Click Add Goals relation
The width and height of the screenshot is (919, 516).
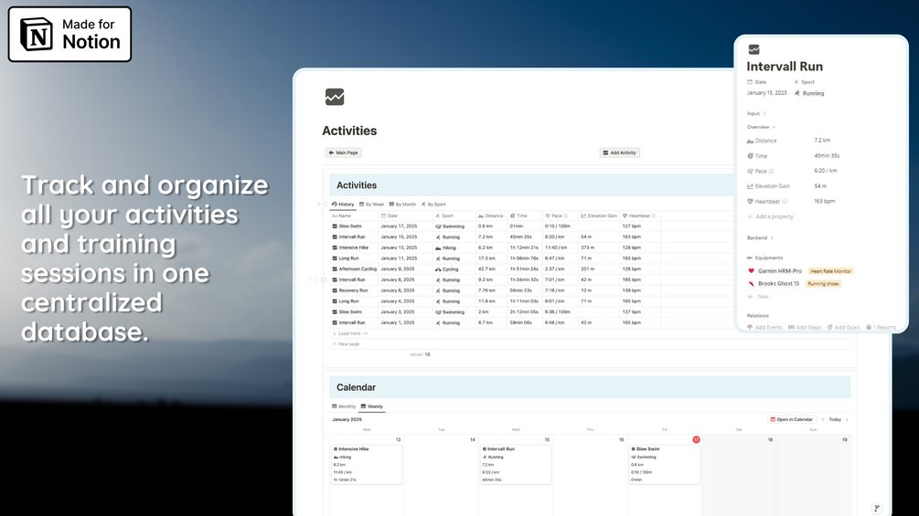click(843, 328)
